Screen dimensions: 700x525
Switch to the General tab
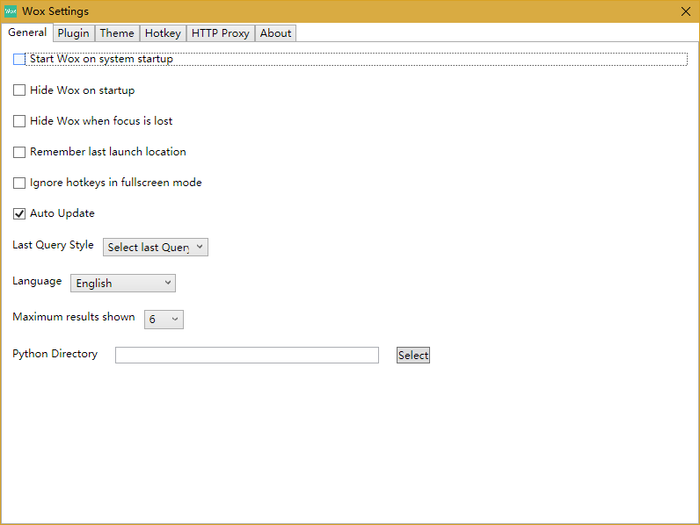(27, 32)
